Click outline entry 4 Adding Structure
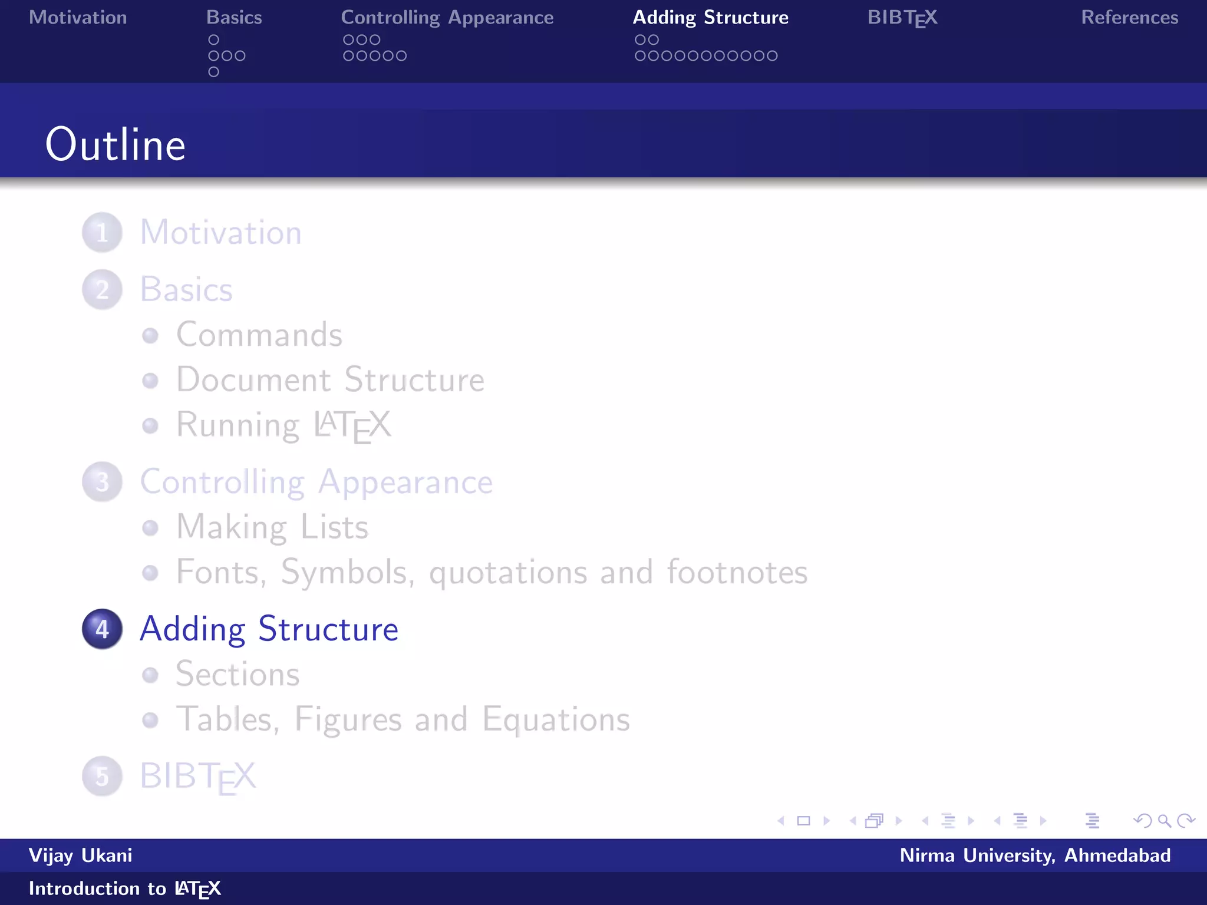Screen dimensions: 1207x905 point(269,630)
